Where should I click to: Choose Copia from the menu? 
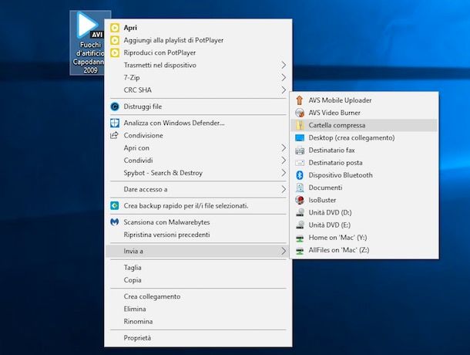pyautogui.click(x=198, y=280)
